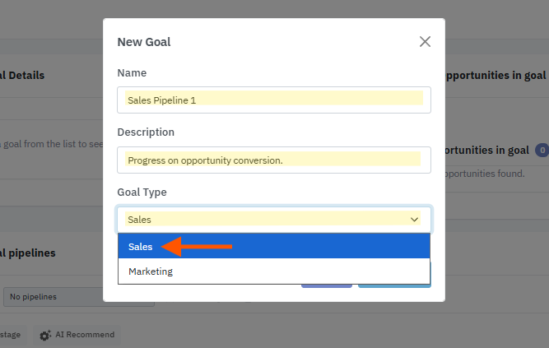Image resolution: width=549 pixels, height=348 pixels.
Task: Click into the Description text field
Action: [273, 160]
